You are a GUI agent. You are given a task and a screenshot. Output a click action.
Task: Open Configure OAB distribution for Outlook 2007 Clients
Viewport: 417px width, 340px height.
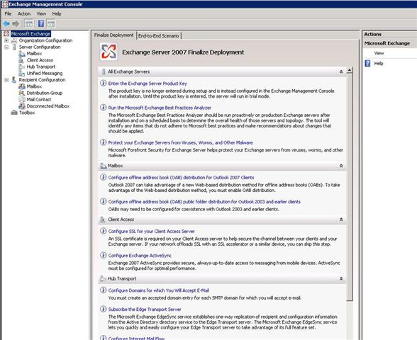click(181, 177)
